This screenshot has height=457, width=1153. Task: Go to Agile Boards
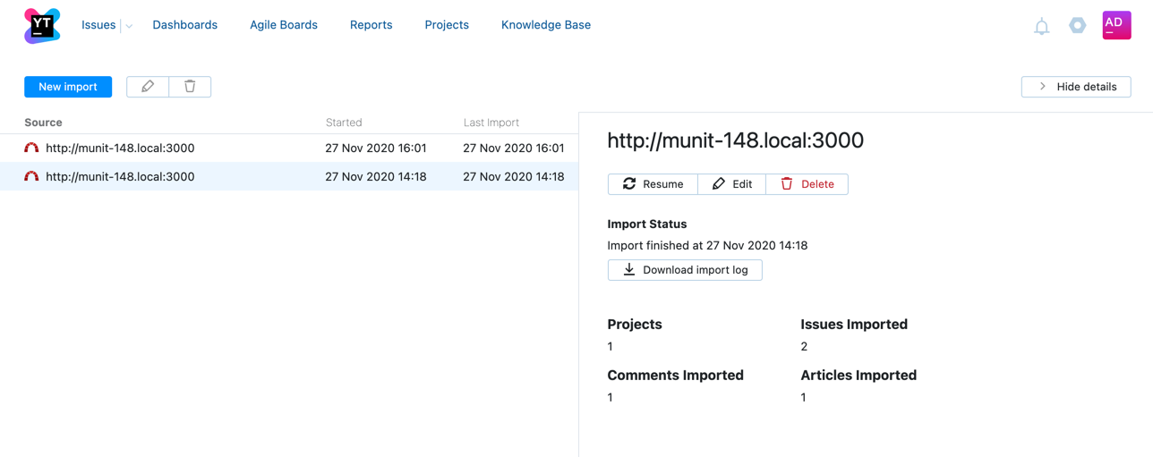click(284, 25)
